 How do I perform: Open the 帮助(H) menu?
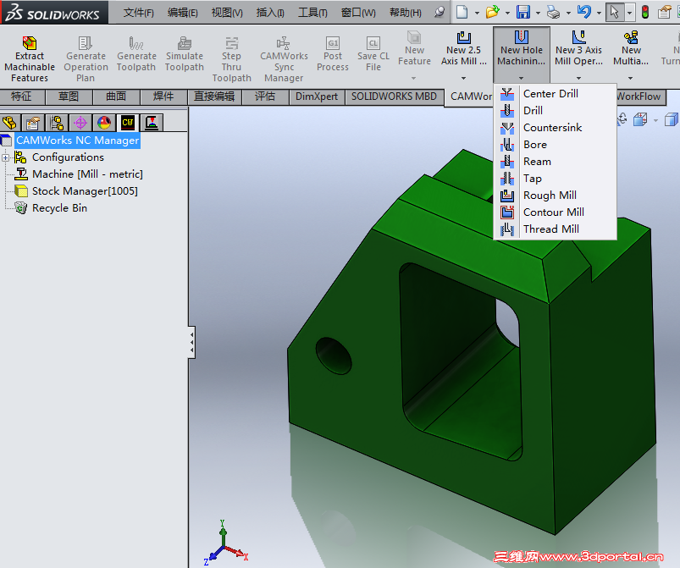tap(405, 13)
